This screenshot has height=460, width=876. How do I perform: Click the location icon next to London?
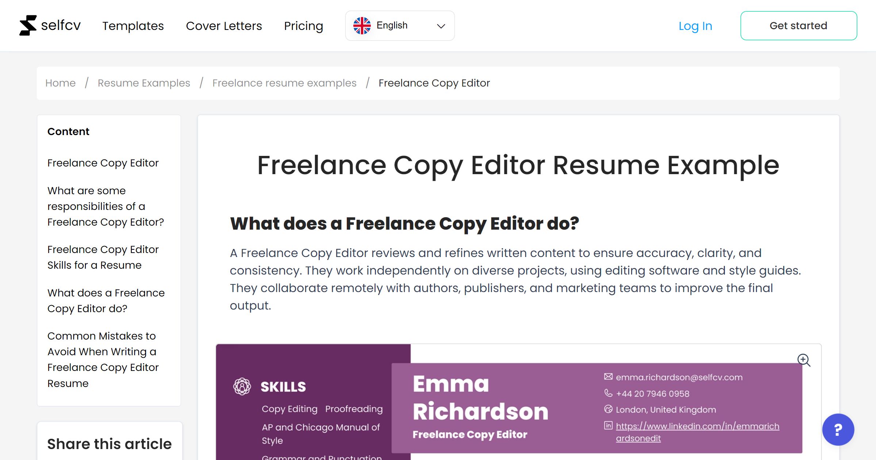pos(608,409)
